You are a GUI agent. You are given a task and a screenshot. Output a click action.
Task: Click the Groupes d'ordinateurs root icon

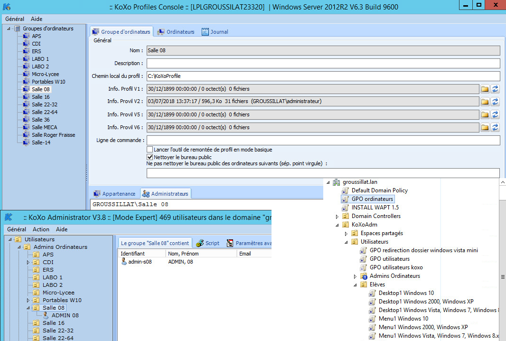pos(18,28)
